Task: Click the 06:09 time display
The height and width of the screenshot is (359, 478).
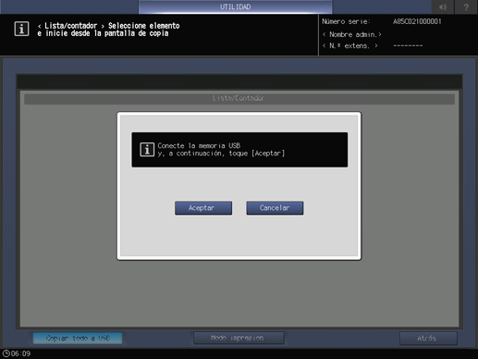Action: [x=21, y=353]
